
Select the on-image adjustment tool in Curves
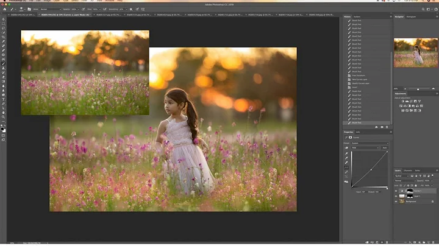tap(346, 148)
